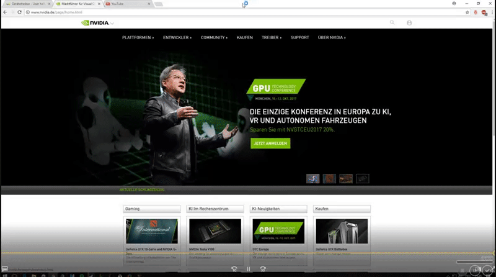This screenshot has height=277, width=496.
Task: Click the circular pause icon at bottom right
Action: coord(475,270)
